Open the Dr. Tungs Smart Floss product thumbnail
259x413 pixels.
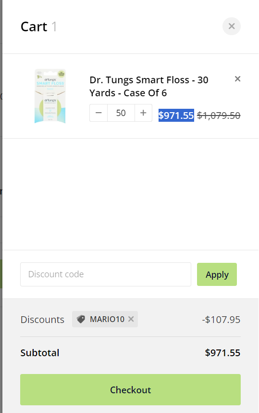coord(50,96)
